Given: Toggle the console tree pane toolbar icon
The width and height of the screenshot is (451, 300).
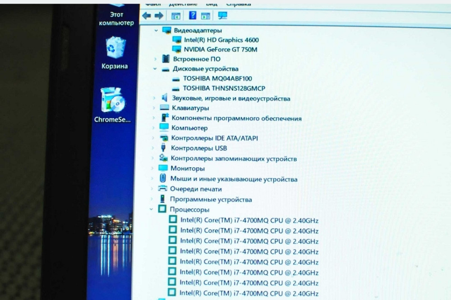Looking at the screenshot, I should tap(175, 16).
